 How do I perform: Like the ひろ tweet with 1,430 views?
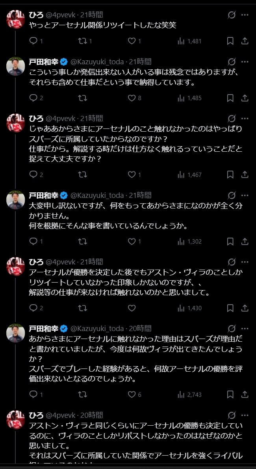(132, 308)
